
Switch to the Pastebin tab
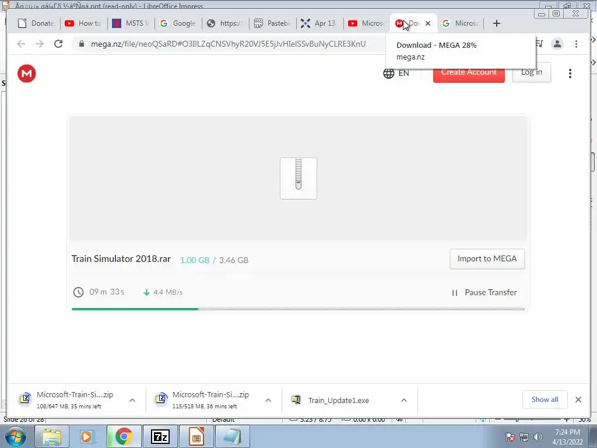272,23
